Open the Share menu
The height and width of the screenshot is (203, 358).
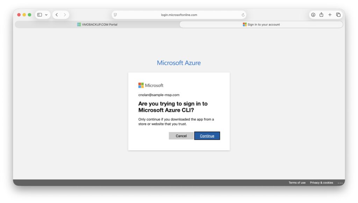point(321,15)
